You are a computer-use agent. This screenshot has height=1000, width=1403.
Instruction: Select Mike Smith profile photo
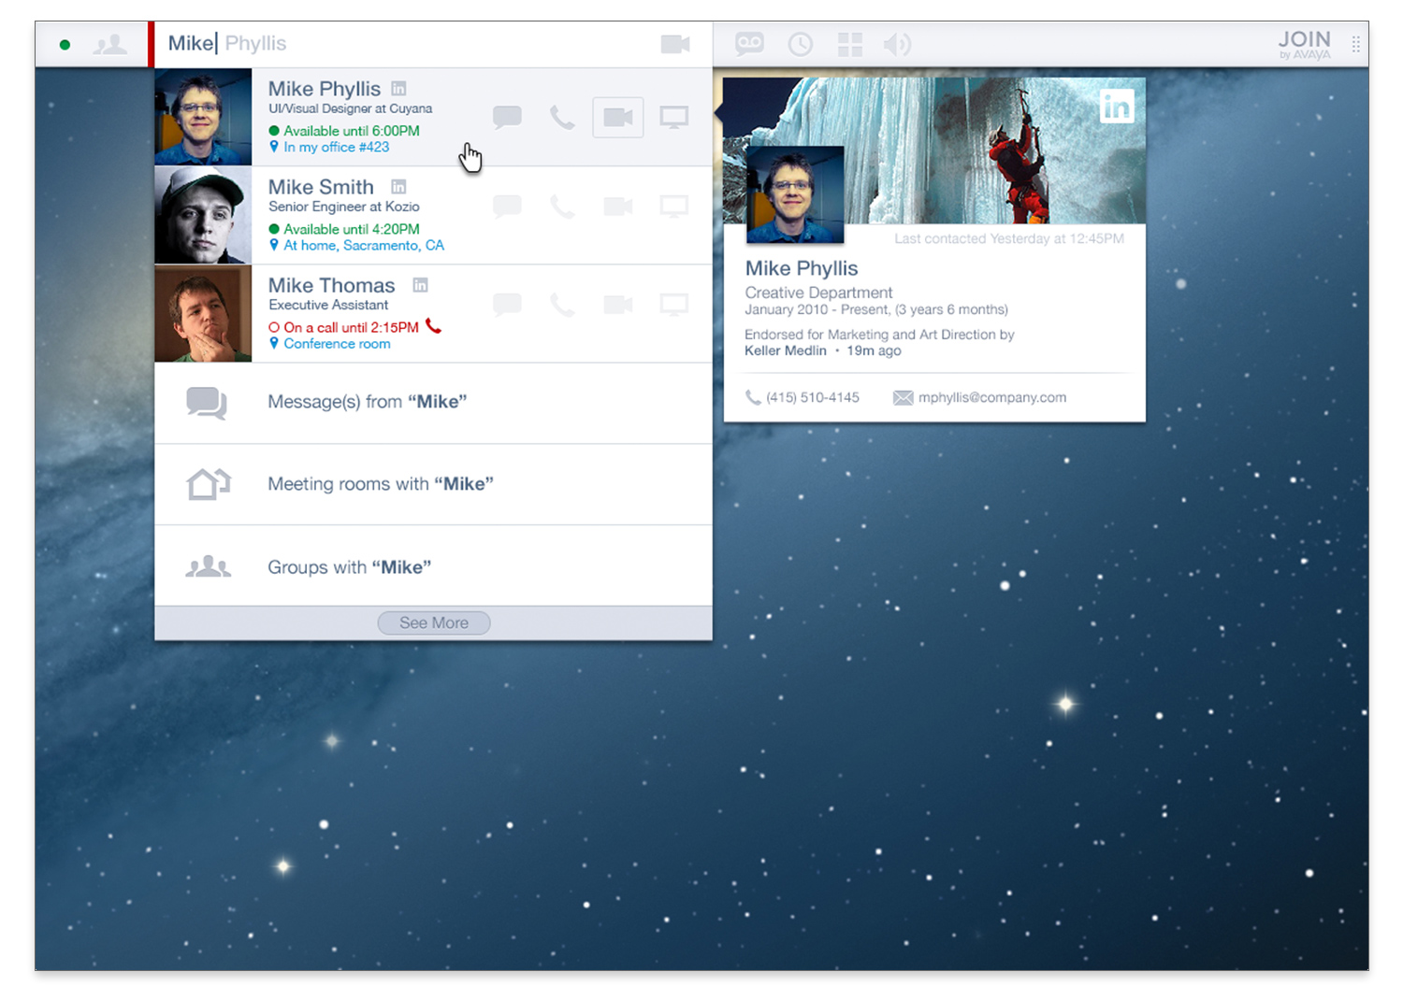[203, 215]
